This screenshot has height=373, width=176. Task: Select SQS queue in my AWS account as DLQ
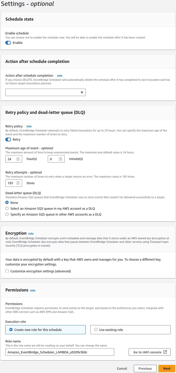point(7,209)
